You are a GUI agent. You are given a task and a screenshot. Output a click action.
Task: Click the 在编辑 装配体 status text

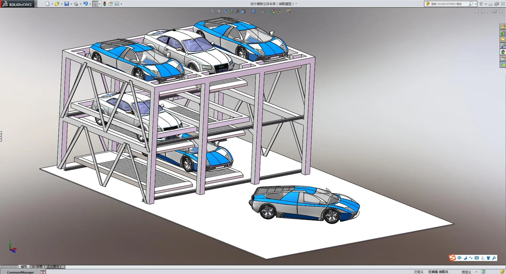click(438, 272)
